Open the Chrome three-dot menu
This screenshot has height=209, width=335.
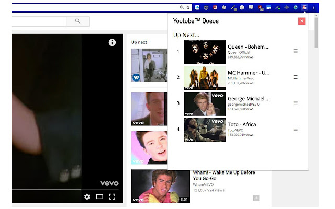[x=314, y=8]
